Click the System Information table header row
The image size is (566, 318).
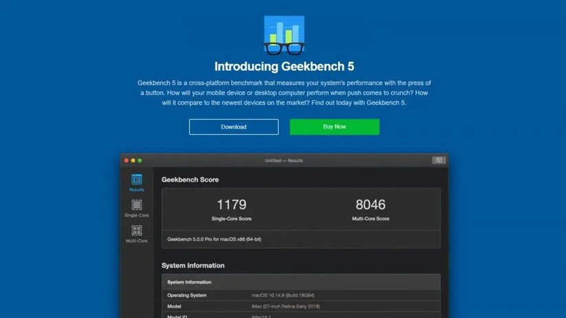pos(301,282)
